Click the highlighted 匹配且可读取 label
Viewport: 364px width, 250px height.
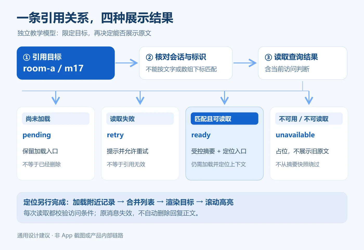[225, 119]
